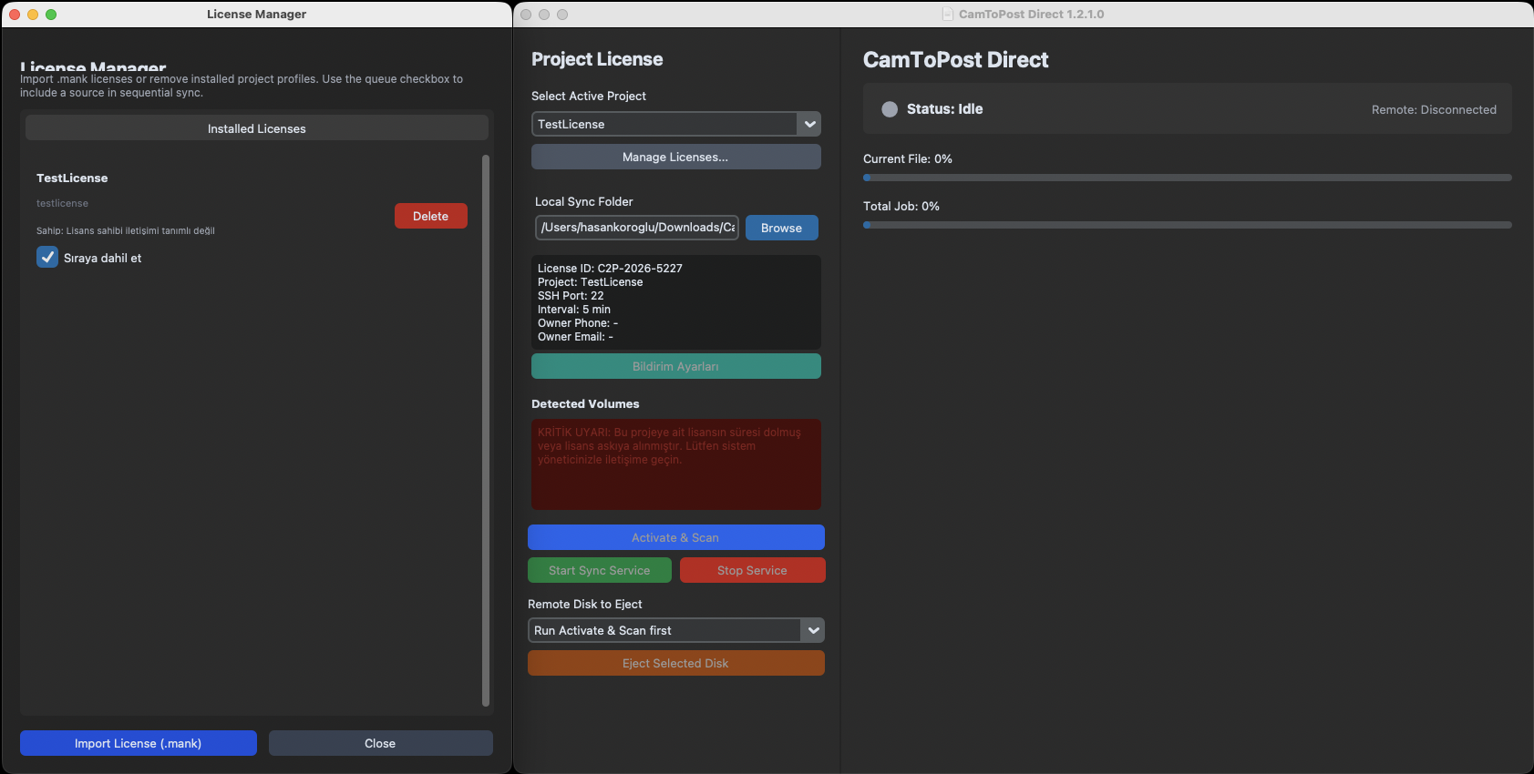
Task: Click the 'Owner Email: -' line
Action: click(575, 337)
